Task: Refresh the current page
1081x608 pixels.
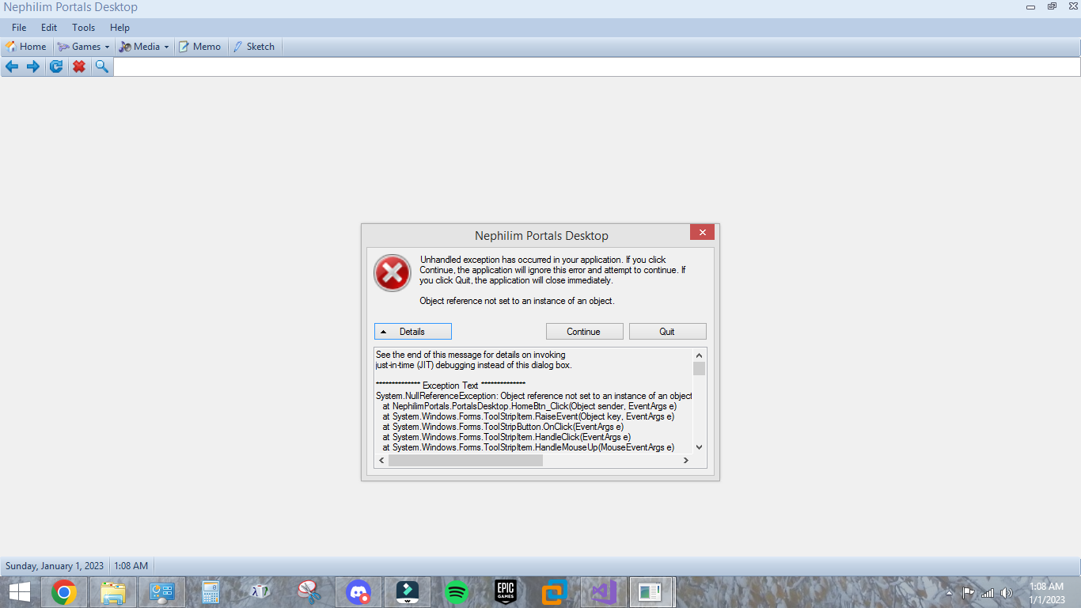Action: point(55,66)
